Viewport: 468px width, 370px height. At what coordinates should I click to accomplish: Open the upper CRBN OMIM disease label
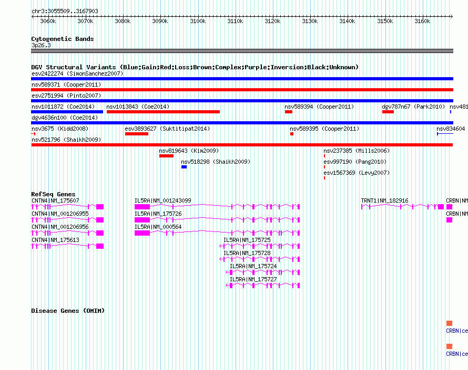coord(456,331)
